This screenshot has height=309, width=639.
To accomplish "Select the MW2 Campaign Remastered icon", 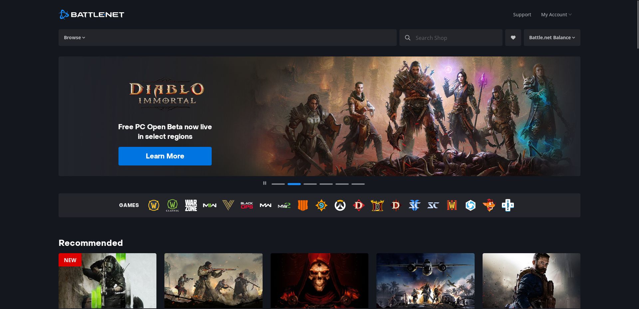I will [284, 205].
